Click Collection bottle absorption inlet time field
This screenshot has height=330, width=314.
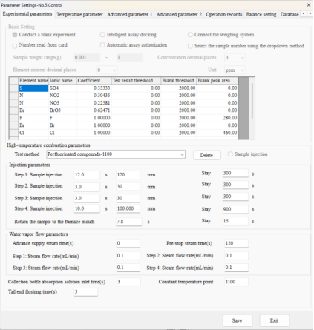(x=128, y=282)
